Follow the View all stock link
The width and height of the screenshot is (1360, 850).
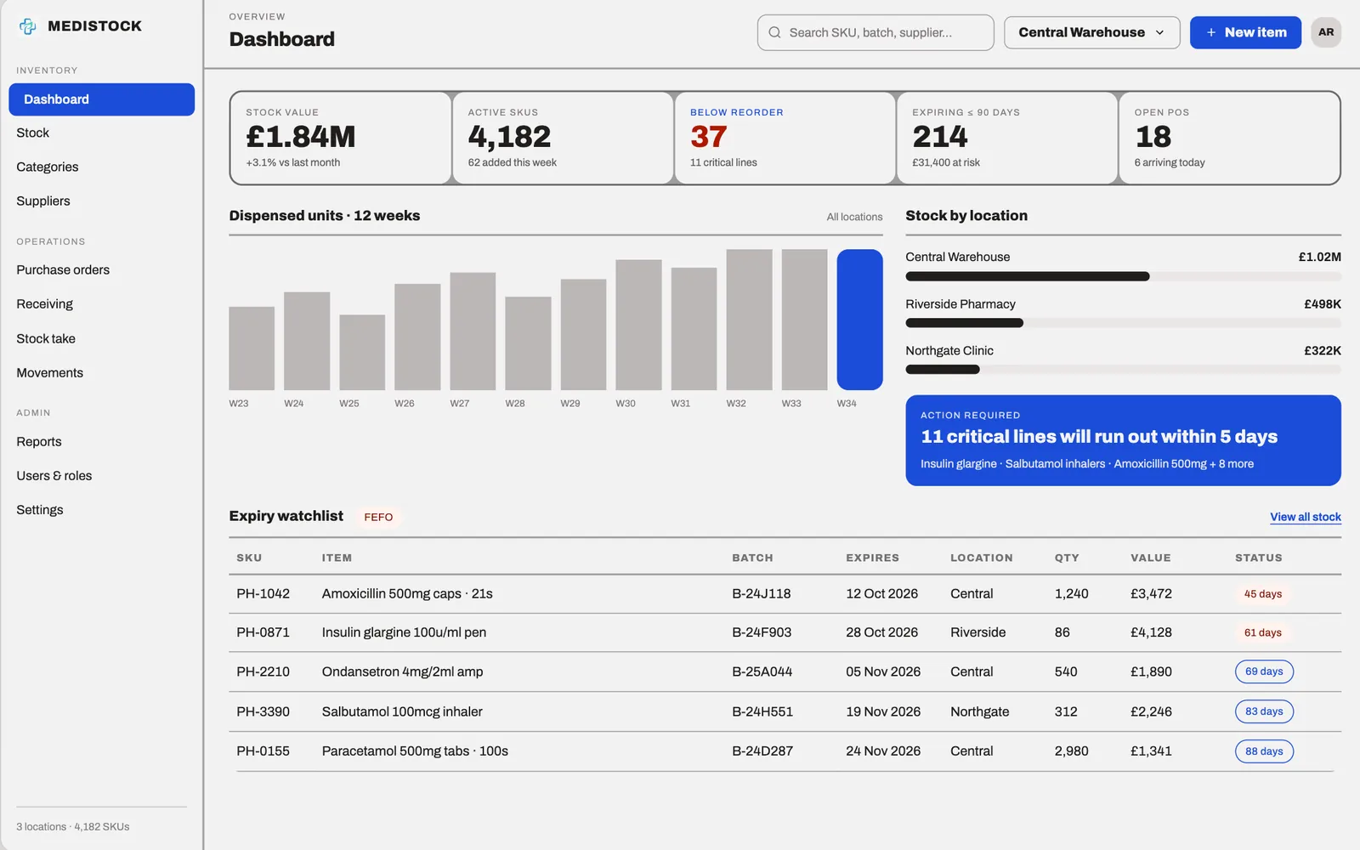pyautogui.click(x=1306, y=517)
